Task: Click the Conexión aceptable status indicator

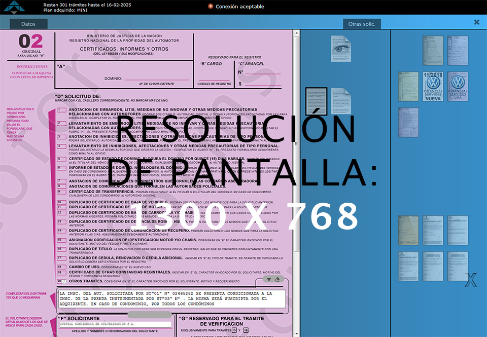Action: coord(236,7)
